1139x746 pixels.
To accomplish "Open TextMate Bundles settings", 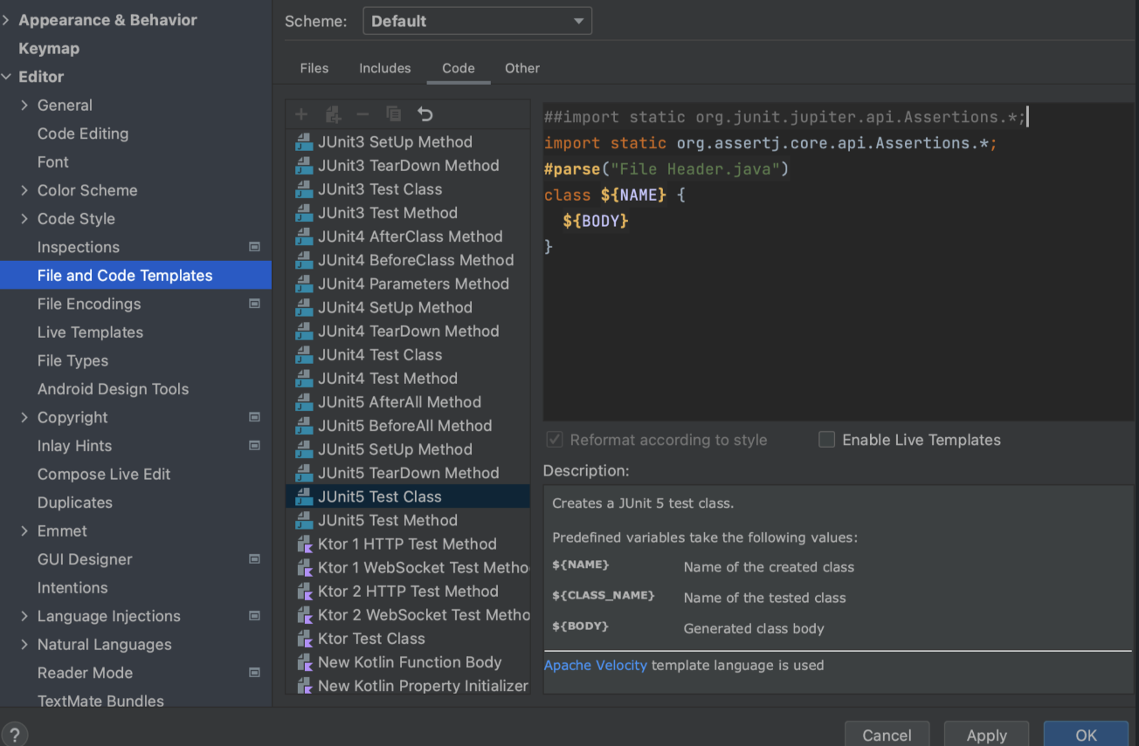I will [100, 701].
